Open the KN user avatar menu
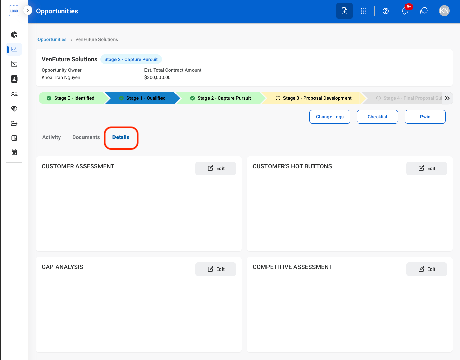460x360 pixels. [444, 11]
